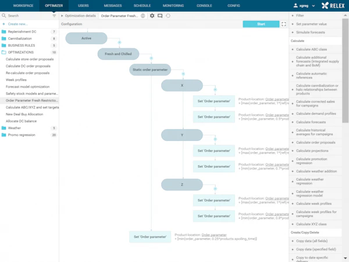Open bottom Set 'Order parameter' step with spoiling_time

coord(150,237)
